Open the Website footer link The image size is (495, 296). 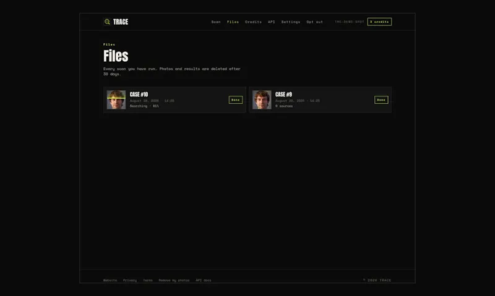(x=110, y=280)
